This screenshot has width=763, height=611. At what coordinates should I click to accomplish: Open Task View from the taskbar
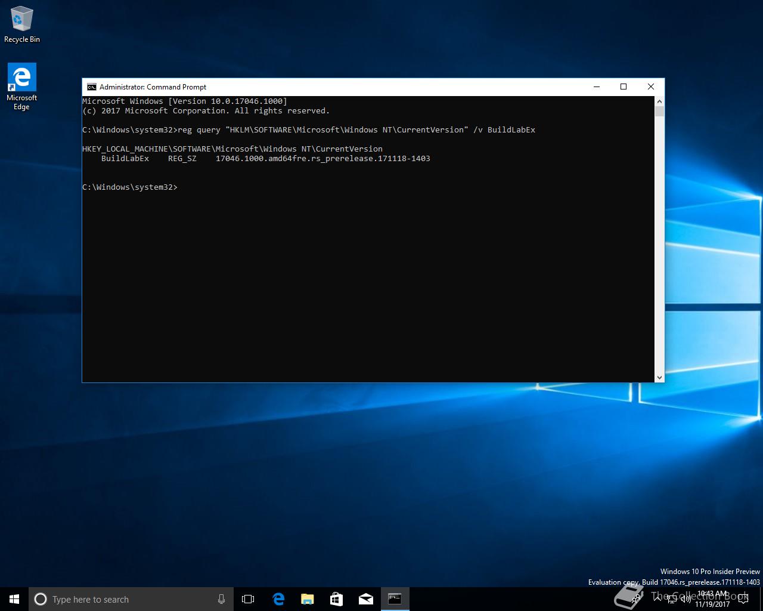248,599
